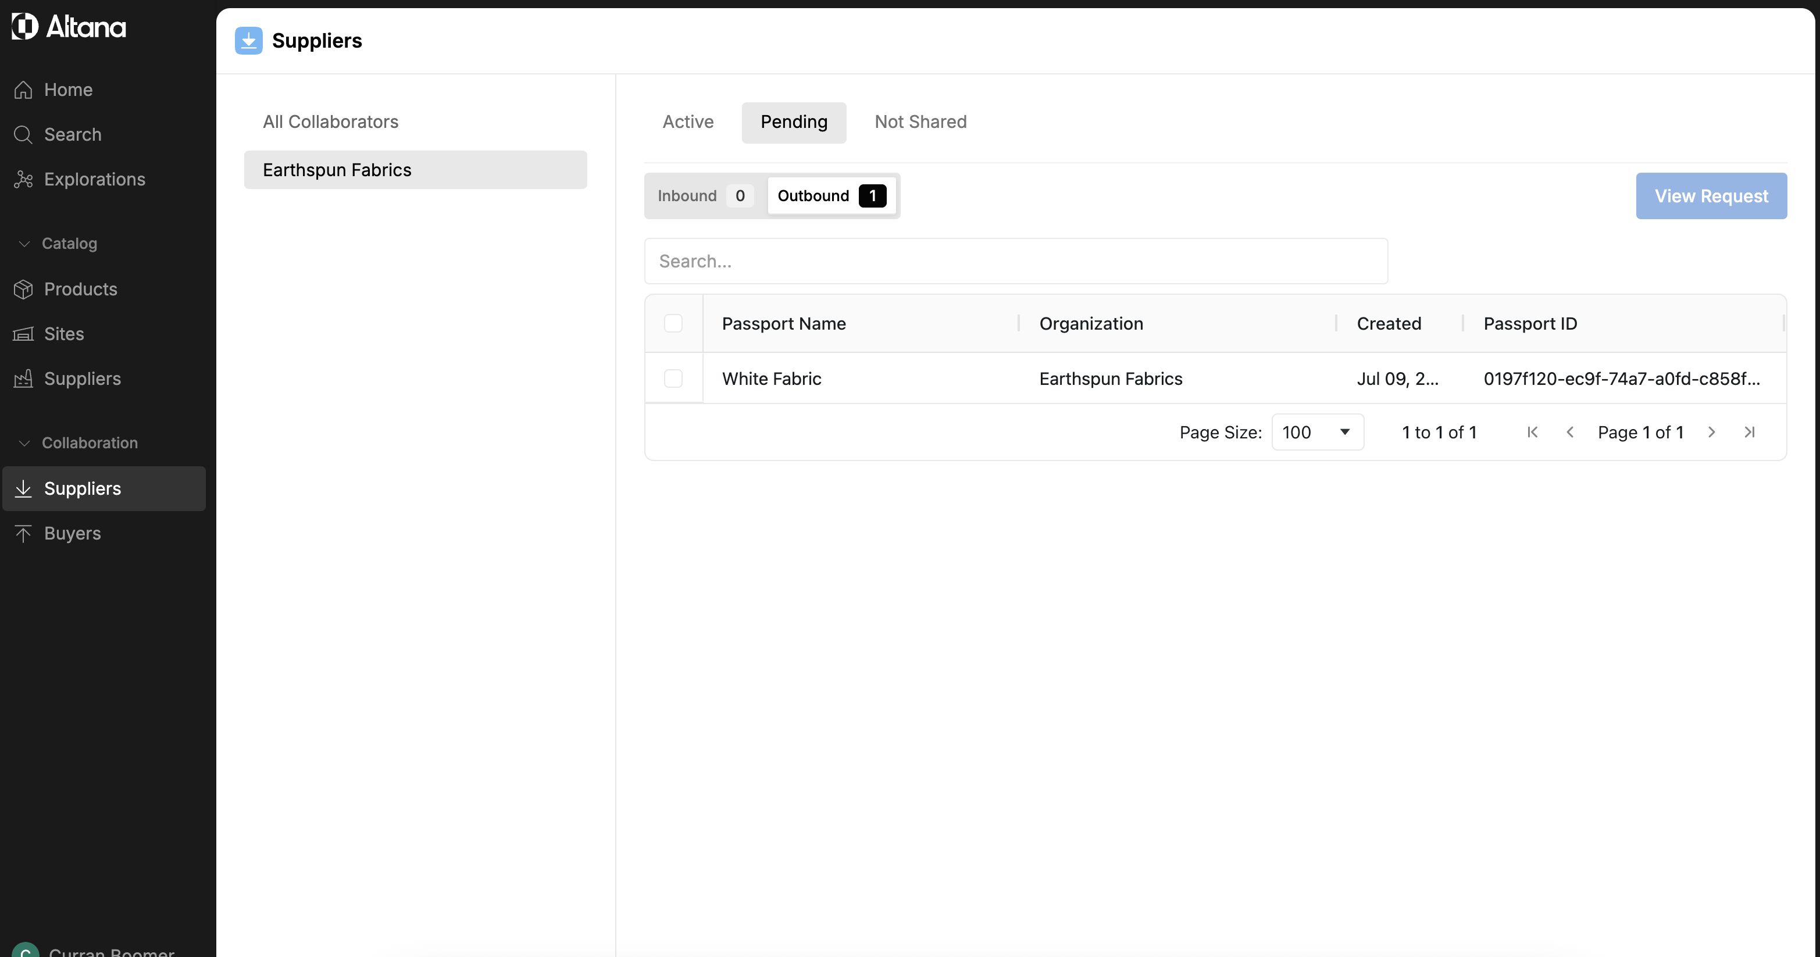Collapse the Collaboration section
The width and height of the screenshot is (1820, 957).
pos(25,443)
